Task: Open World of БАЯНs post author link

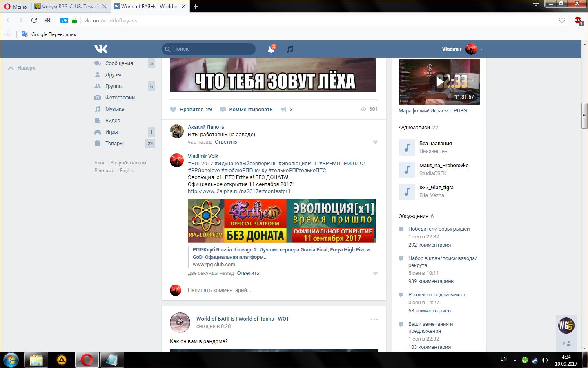Action: [x=243, y=319]
